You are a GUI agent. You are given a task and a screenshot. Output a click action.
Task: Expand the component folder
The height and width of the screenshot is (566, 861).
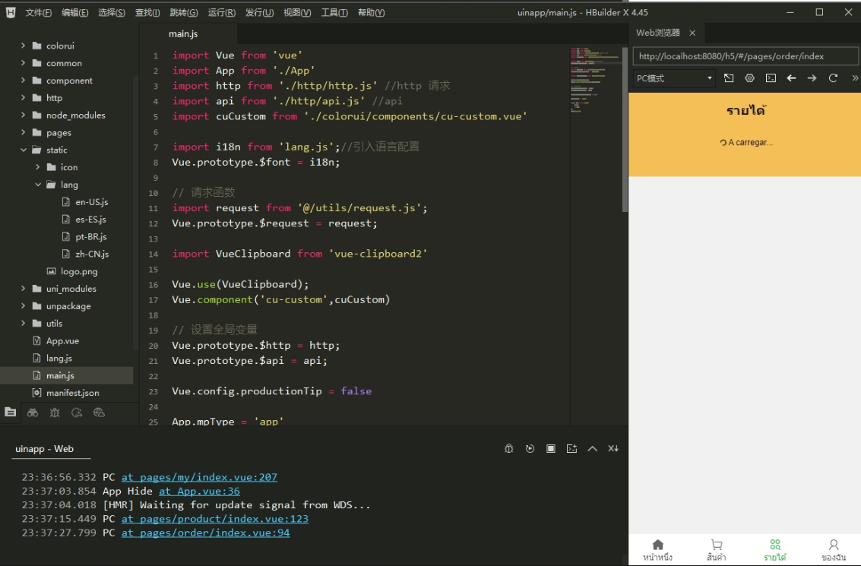tap(23, 80)
